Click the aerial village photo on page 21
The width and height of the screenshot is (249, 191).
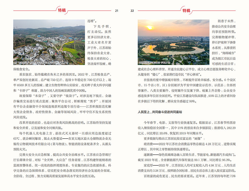click(x=49, y=42)
